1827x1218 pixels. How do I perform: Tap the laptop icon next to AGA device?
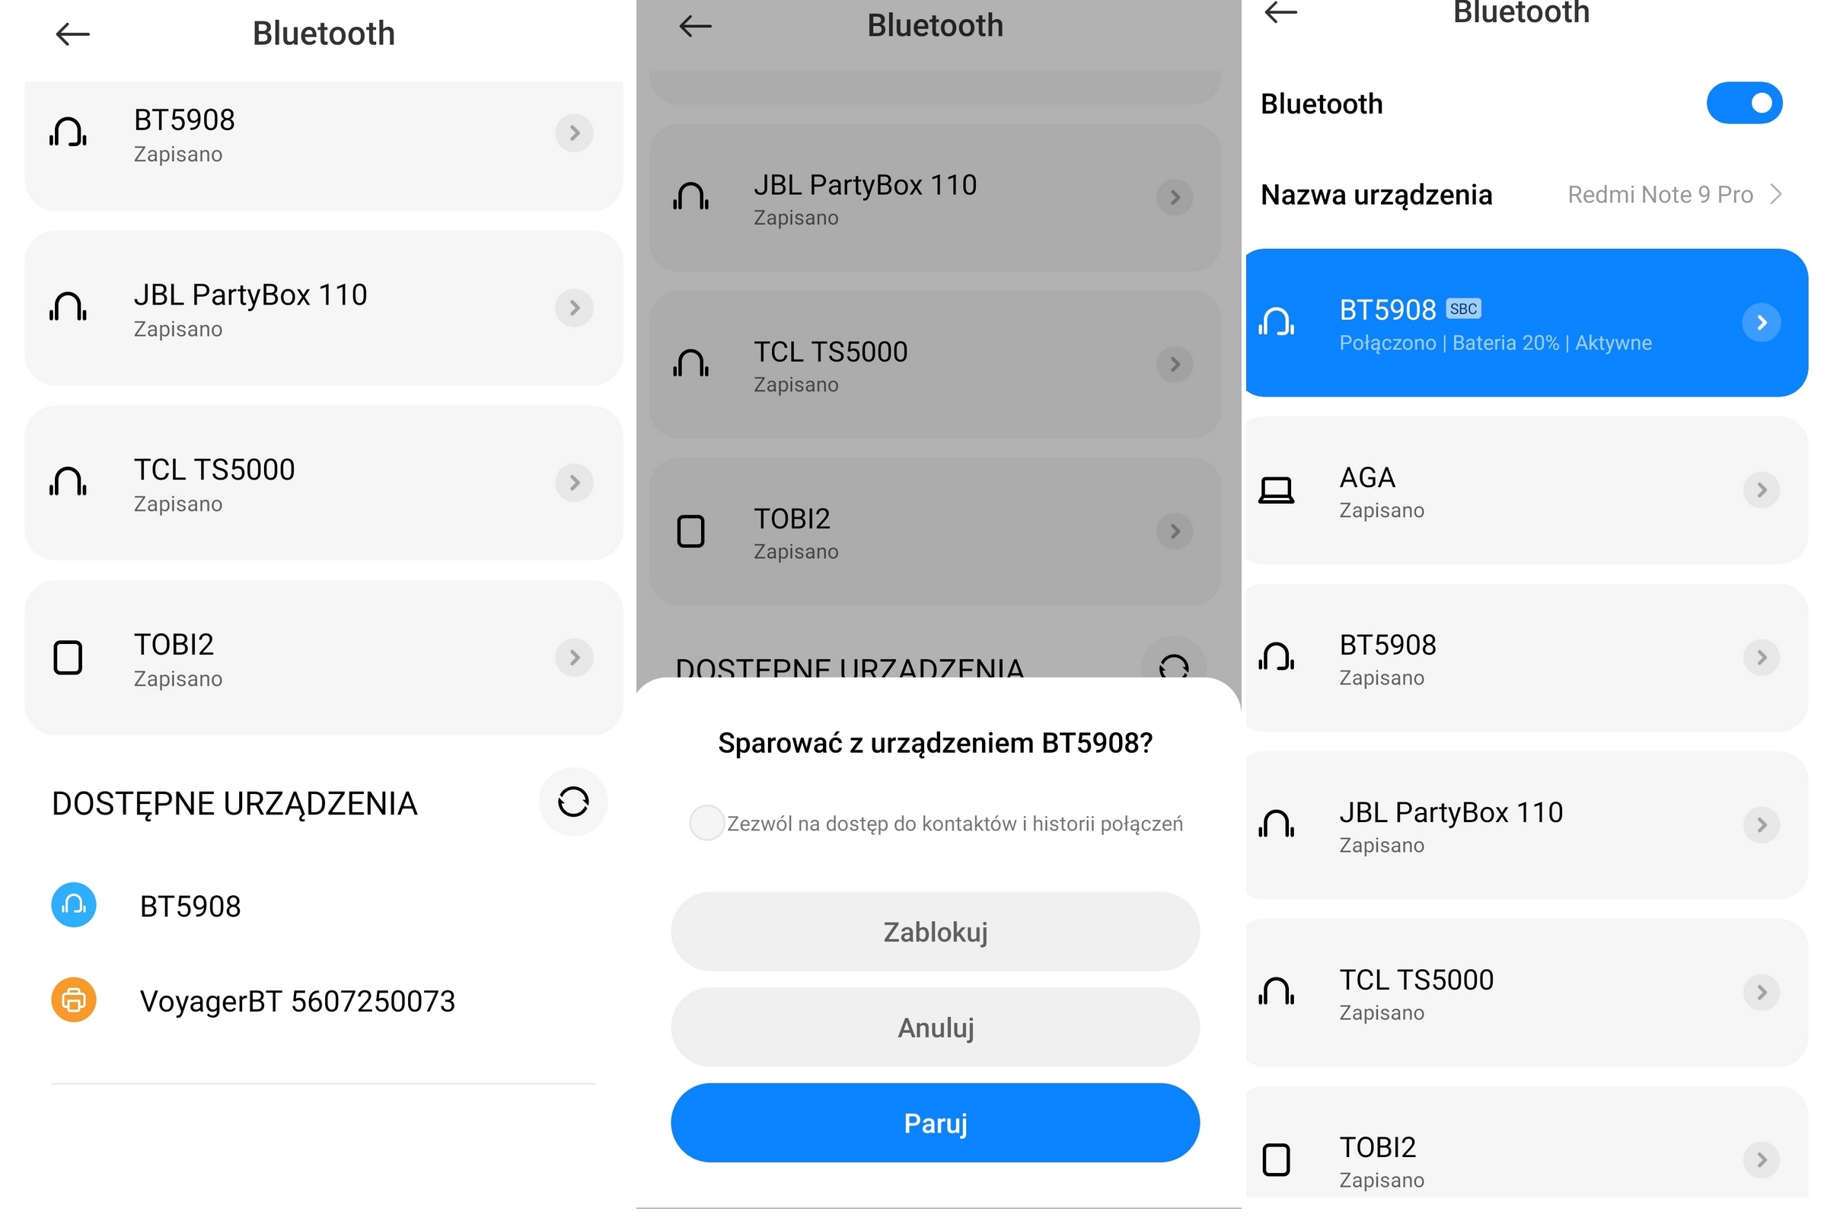tap(1277, 490)
